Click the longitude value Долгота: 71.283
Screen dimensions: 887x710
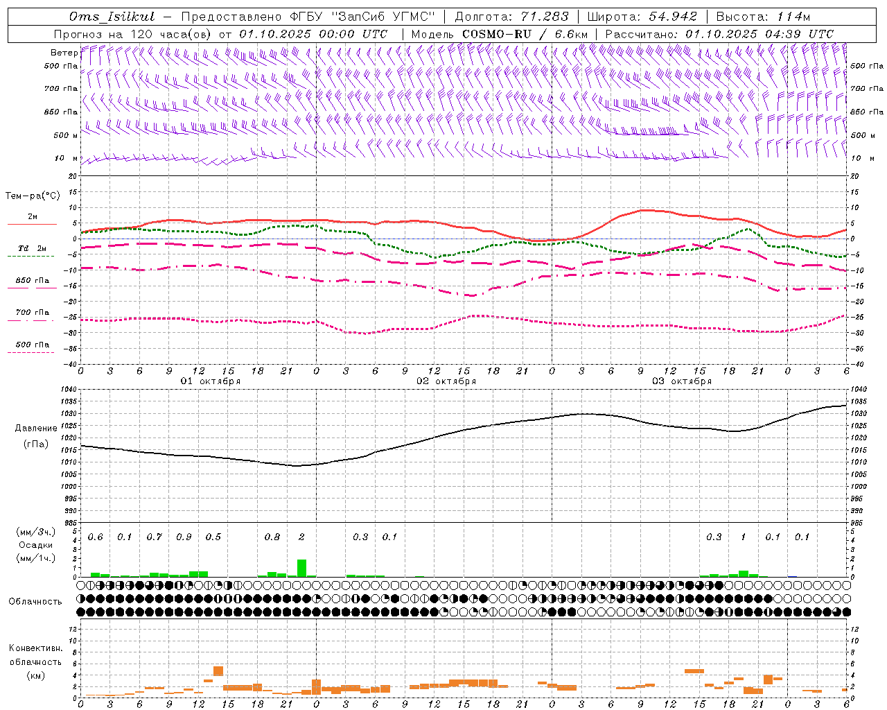tap(512, 17)
